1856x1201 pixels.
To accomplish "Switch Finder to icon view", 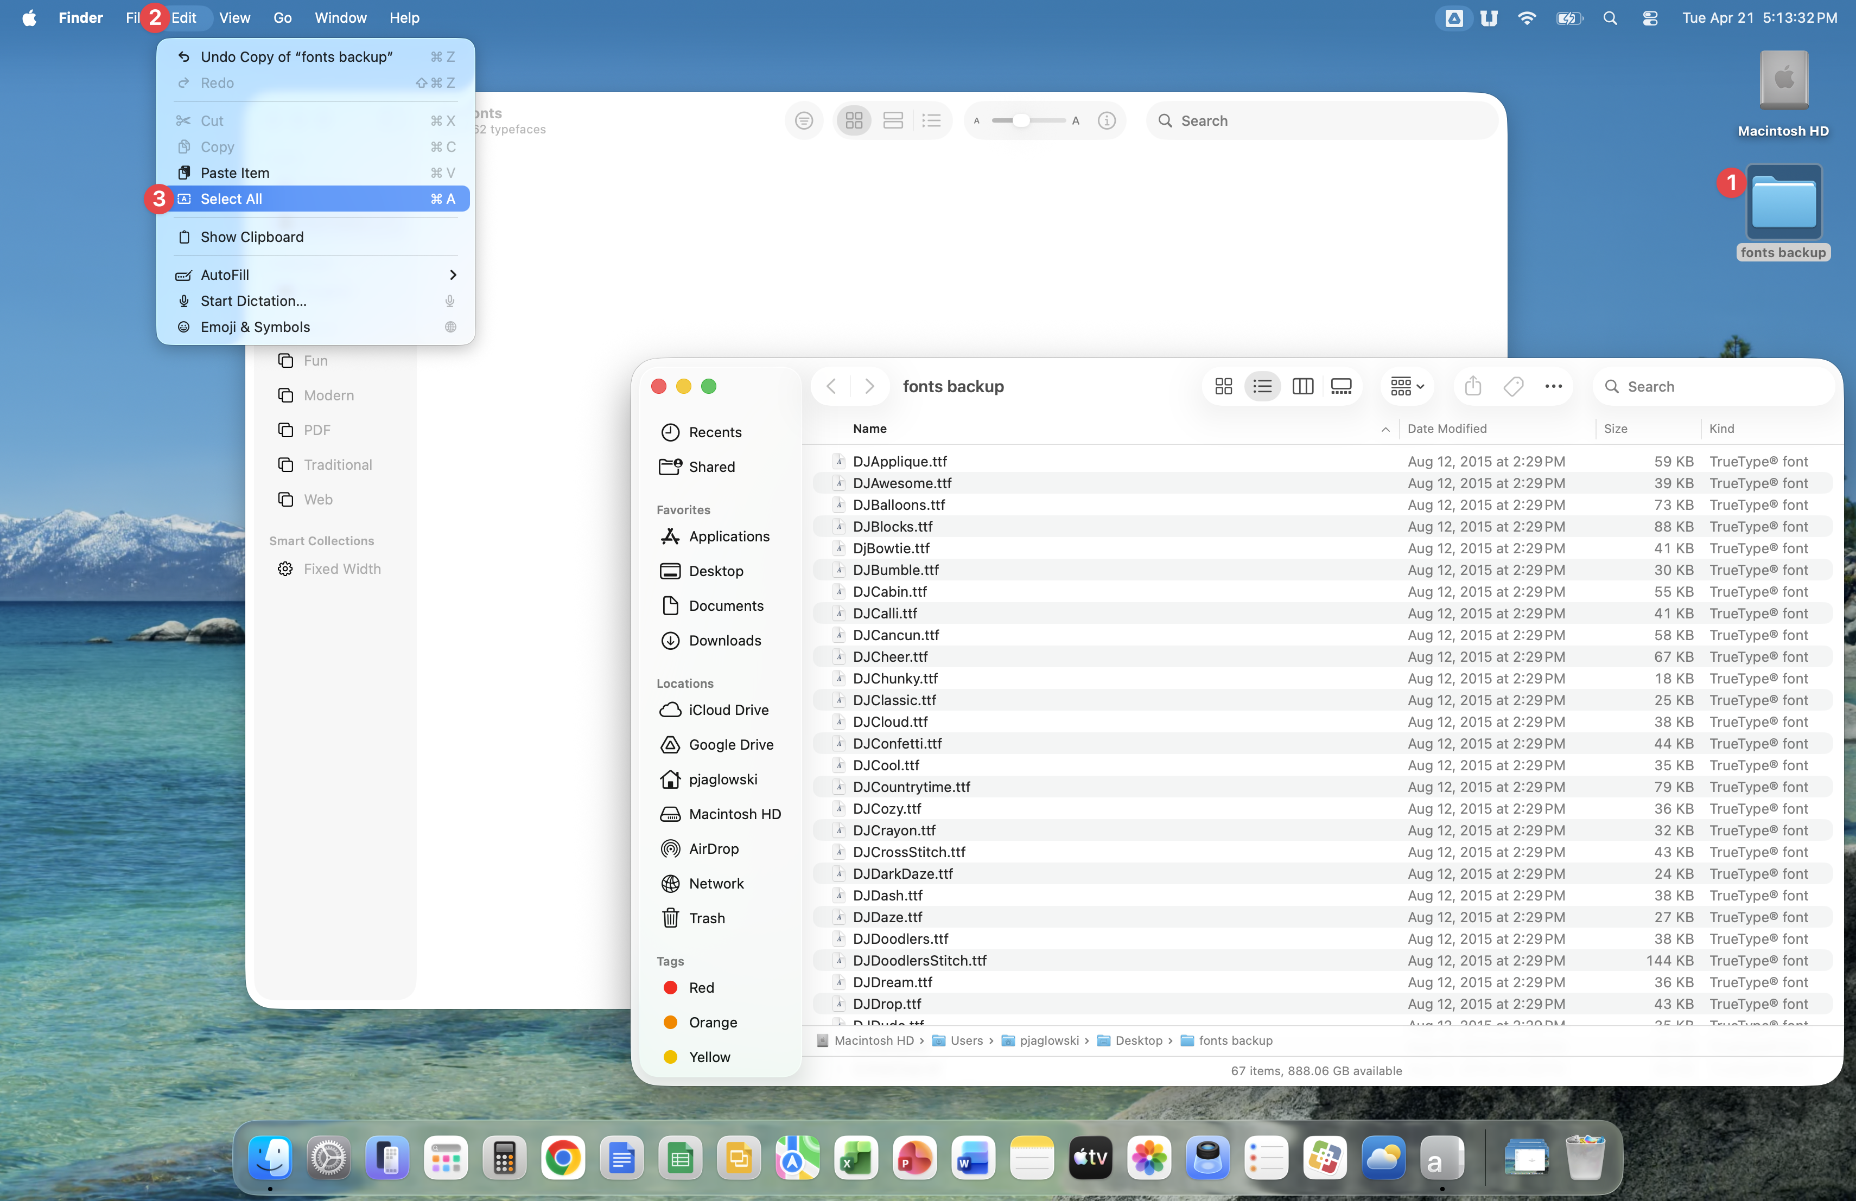I will 1223,387.
